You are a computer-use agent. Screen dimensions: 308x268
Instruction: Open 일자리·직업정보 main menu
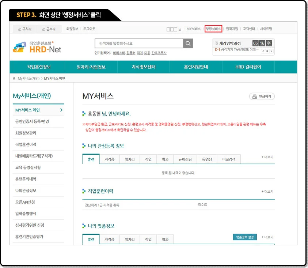[91, 67]
